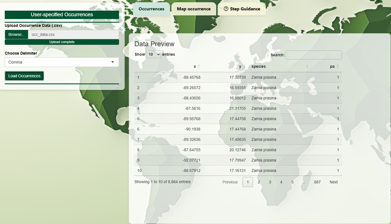The height and width of the screenshot is (224, 391).
Task: Click the Data Preview heading
Action: pos(154,44)
